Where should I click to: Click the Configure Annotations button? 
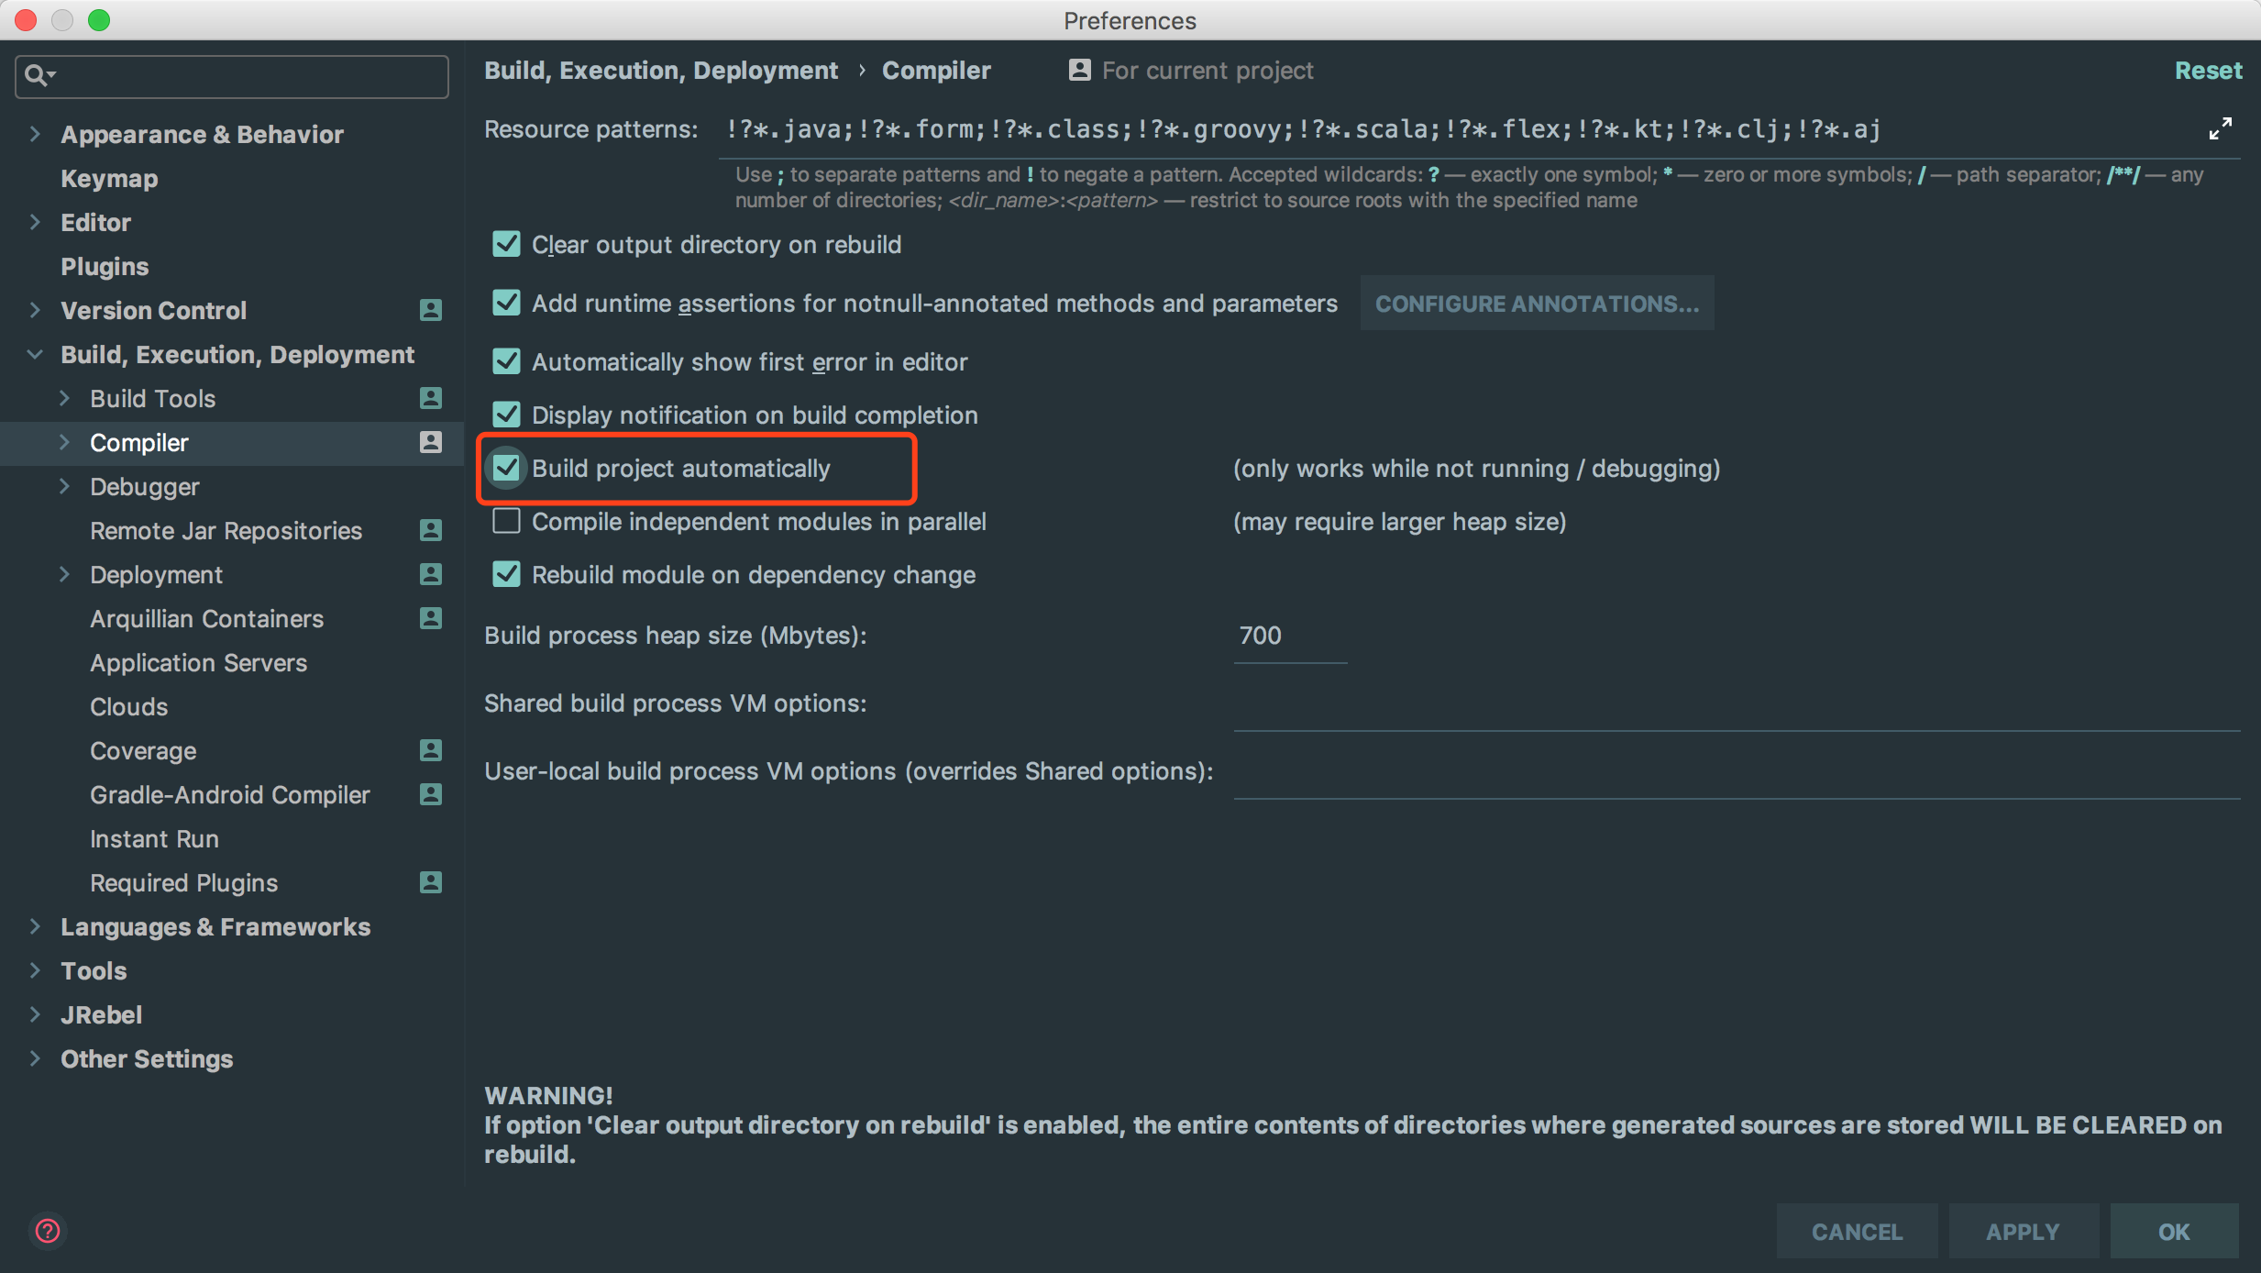1537,304
